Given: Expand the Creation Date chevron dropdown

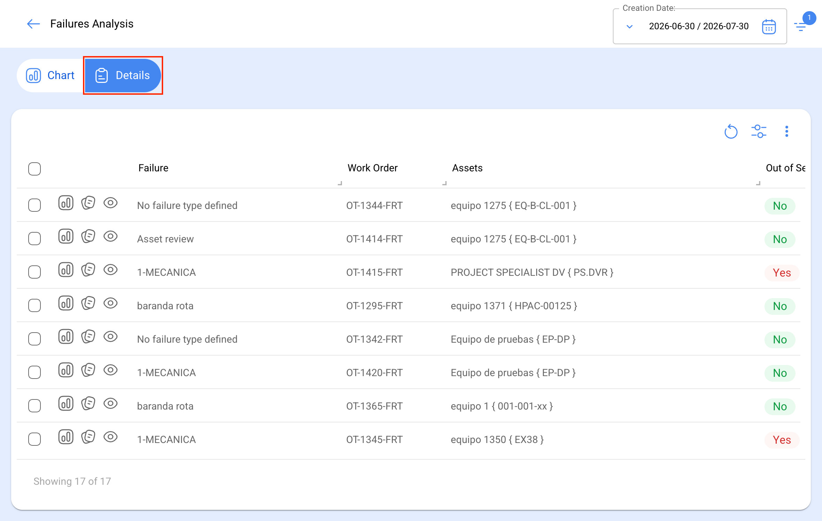Looking at the screenshot, I should click(629, 26).
